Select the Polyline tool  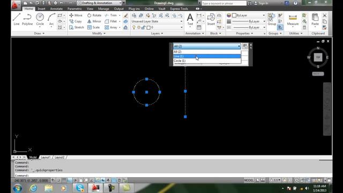coord(27,19)
